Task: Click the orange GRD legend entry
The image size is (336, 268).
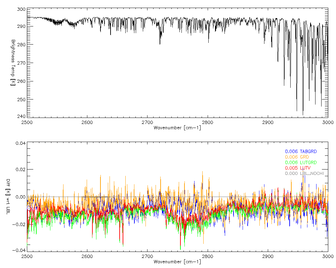Action: pos(297,157)
